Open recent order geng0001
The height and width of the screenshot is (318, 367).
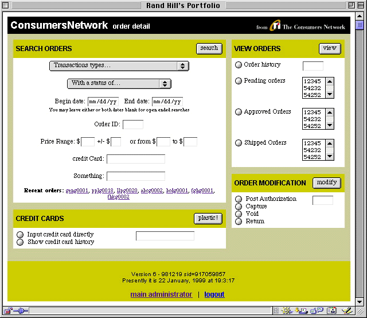pyautogui.click(x=77, y=191)
